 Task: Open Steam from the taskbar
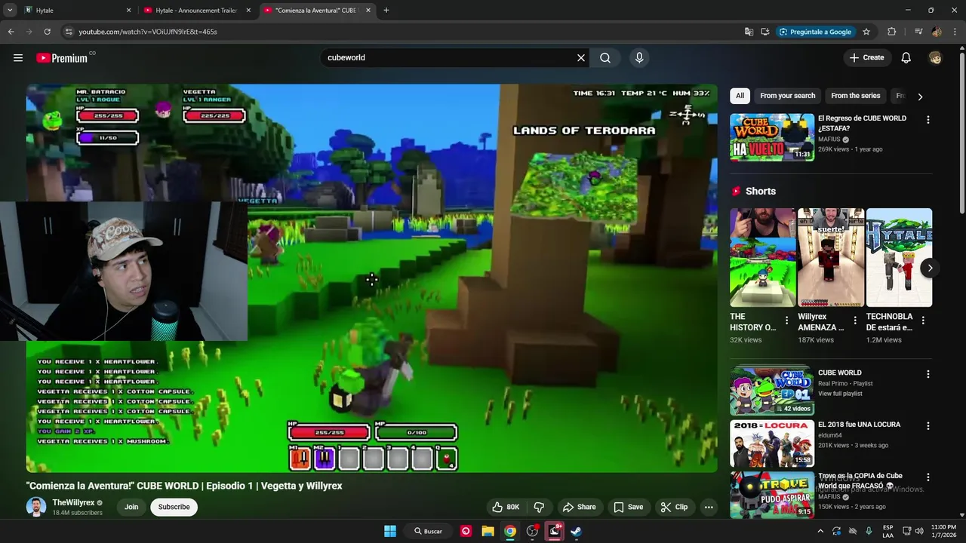(x=576, y=531)
